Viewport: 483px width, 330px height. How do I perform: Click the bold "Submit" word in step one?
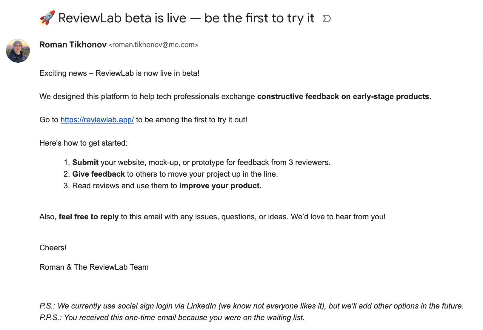pos(85,163)
